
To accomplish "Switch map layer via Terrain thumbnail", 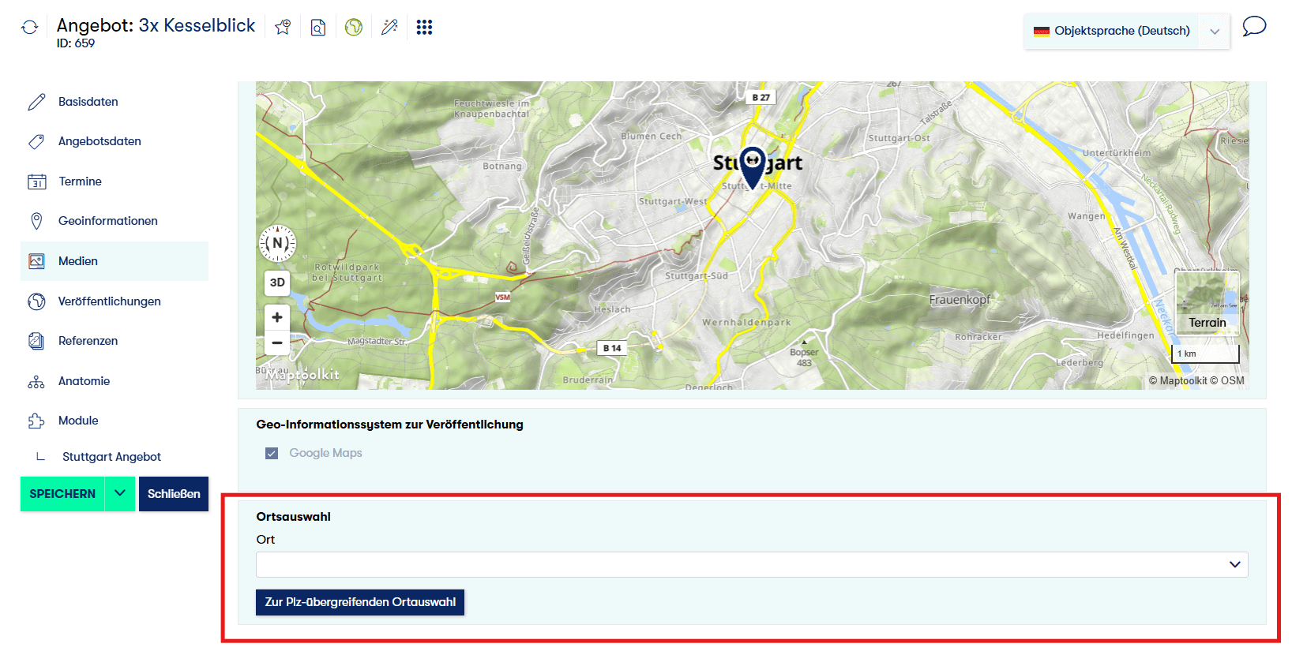I will (1207, 301).
